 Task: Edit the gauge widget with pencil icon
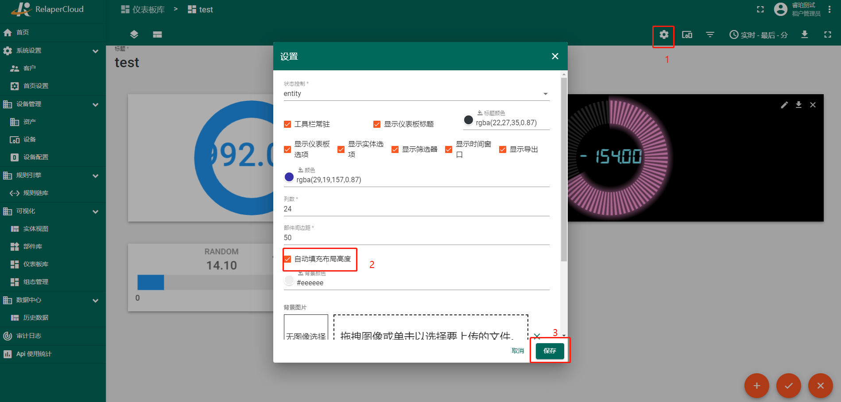click(x=784, y=105)
